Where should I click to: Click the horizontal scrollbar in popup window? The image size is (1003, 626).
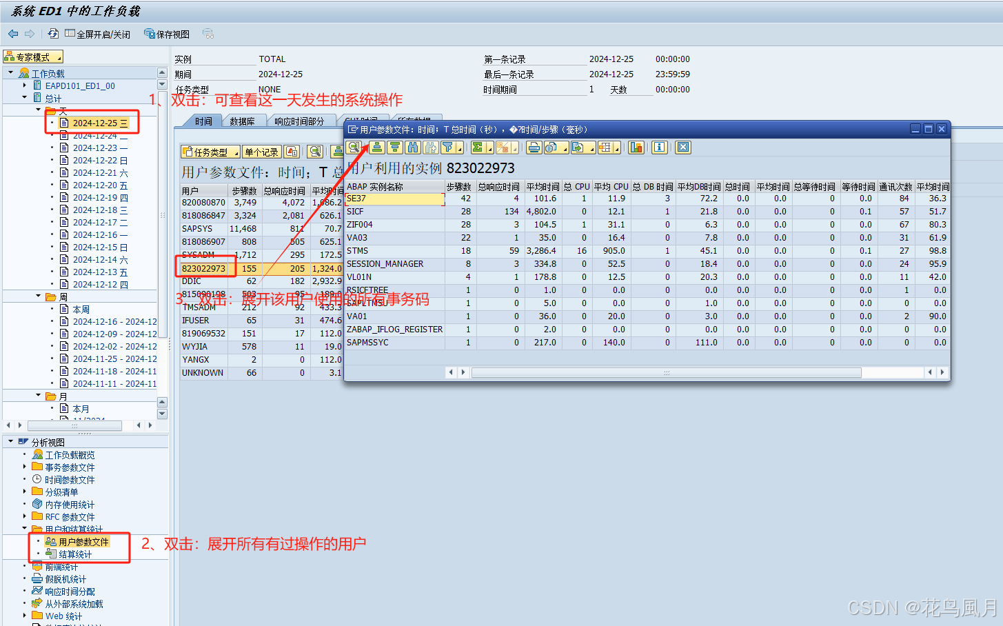(x=666, y=372)
